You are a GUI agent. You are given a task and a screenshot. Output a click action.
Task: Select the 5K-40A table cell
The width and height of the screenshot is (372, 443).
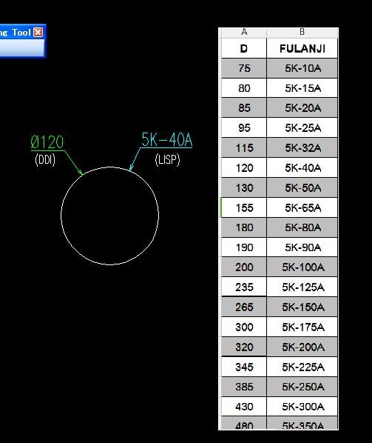tap(302, 168)
